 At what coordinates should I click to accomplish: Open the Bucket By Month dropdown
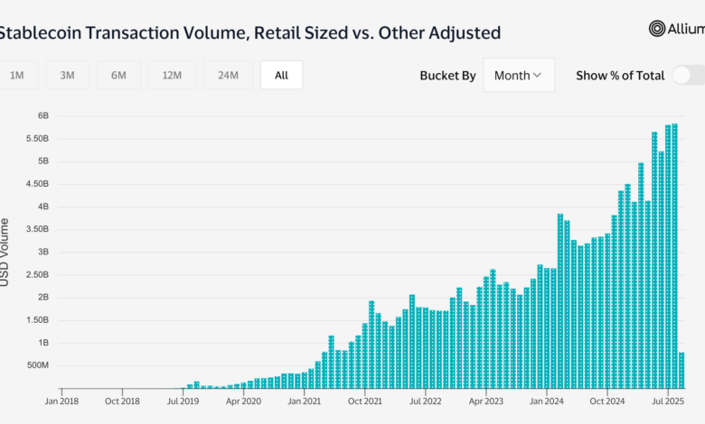coord(518,76)
